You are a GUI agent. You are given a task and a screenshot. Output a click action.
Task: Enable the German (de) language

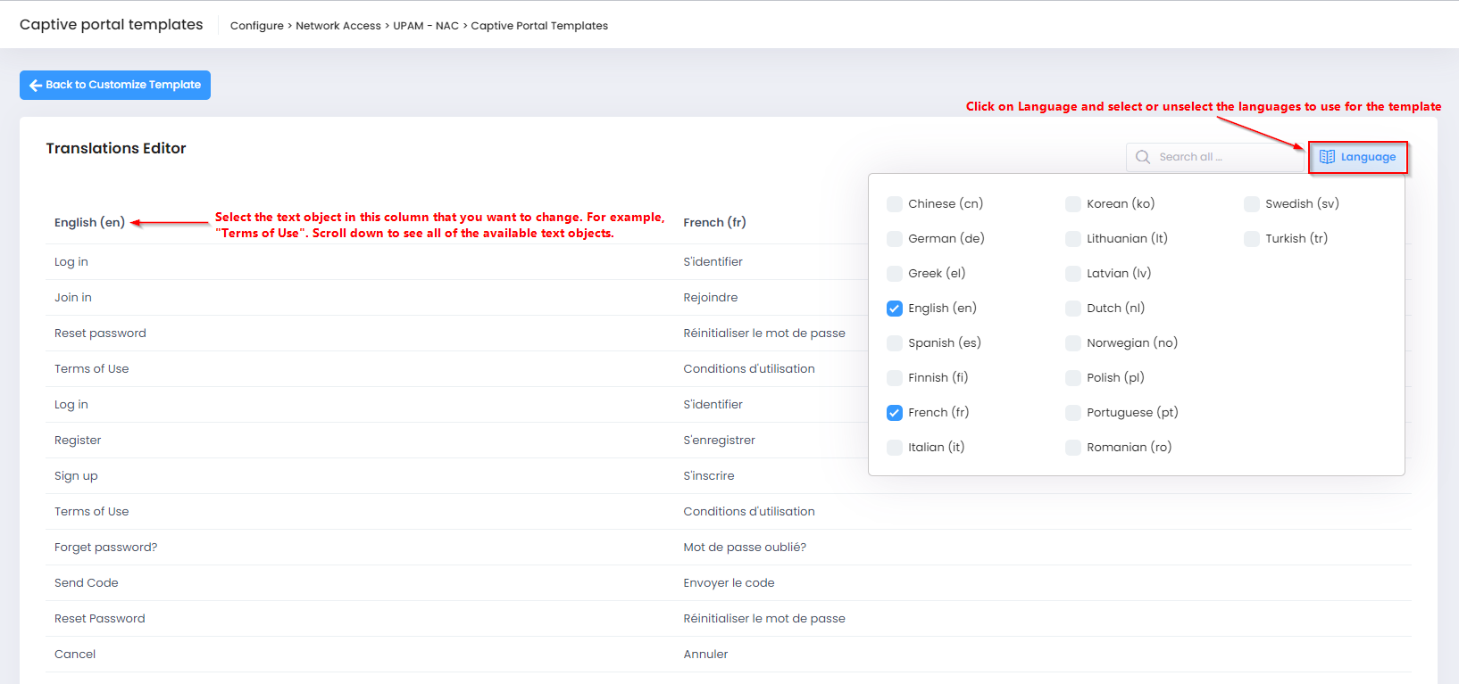tap(895, 239)
